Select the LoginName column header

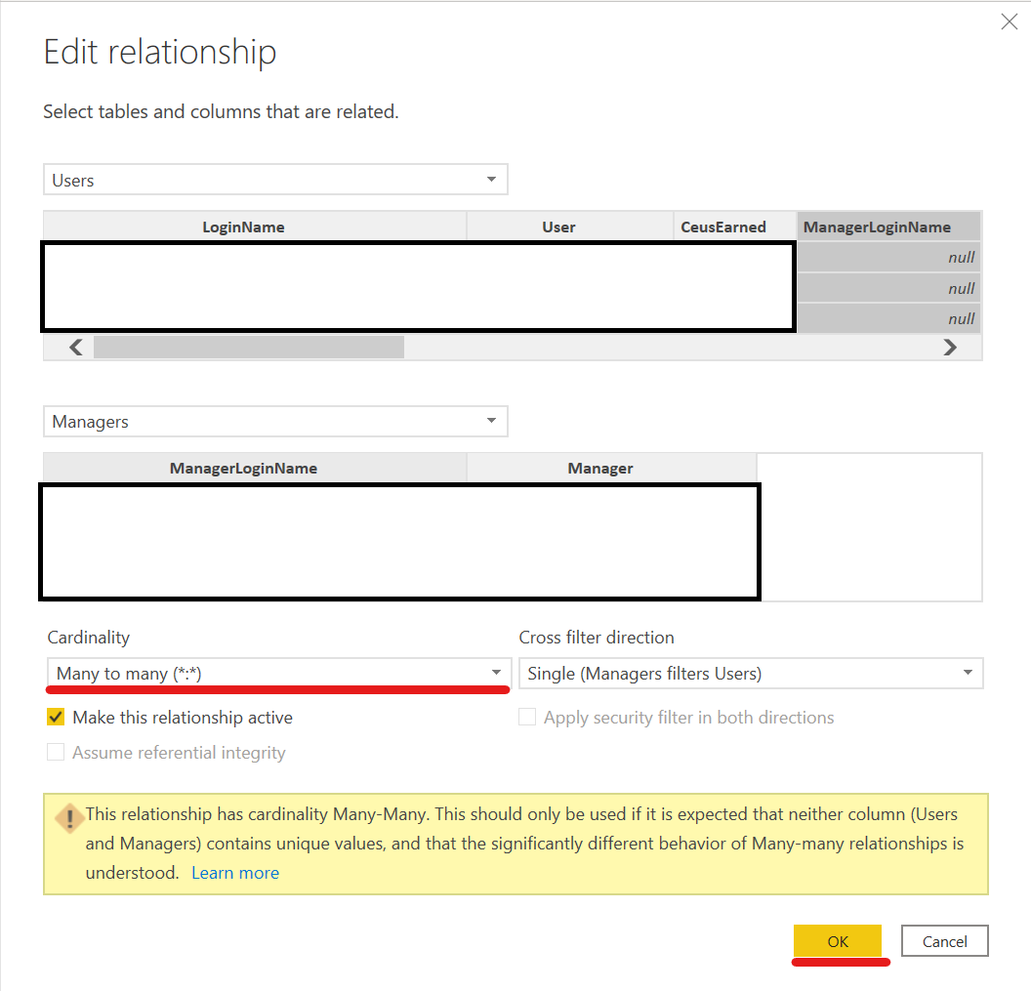pos(243,227)
